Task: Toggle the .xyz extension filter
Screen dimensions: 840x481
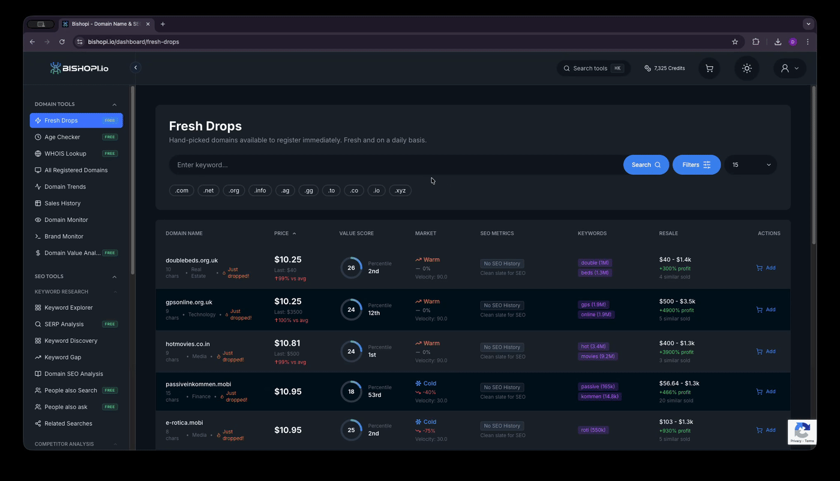Action: [400, 190]
